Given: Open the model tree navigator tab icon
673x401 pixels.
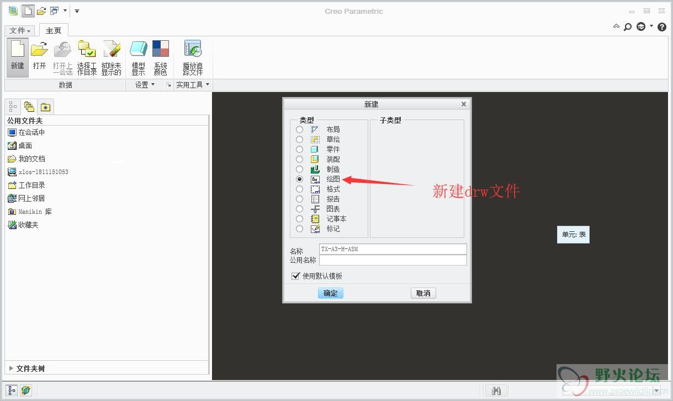Looking at the screenshot, I should (x=13, y=107).
